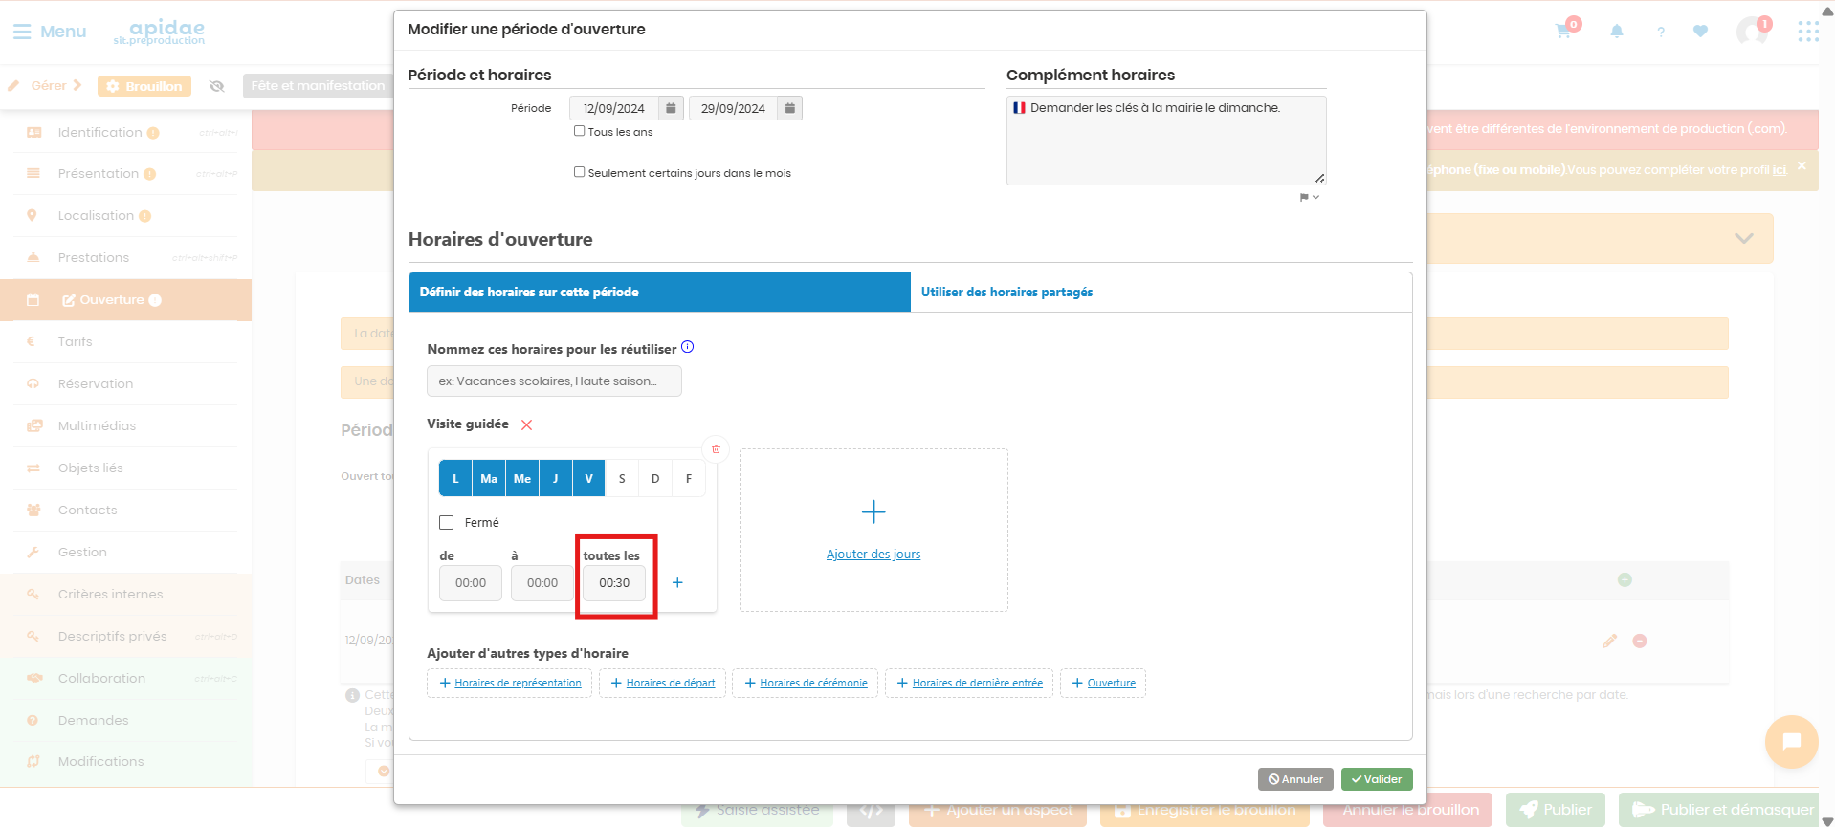
Task: Select tab Définir des horaires sur cette période
Action: (x=659, y=292)
